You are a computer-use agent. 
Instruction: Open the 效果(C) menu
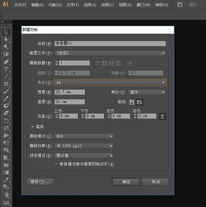pyautogui.click(x=107, y=5)
